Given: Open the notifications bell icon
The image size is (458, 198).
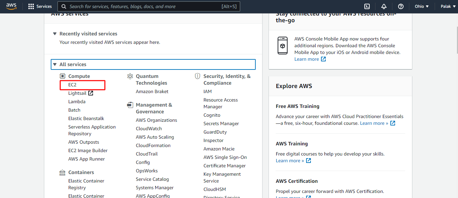Looking at the screenshot, I should coord(384,6).
